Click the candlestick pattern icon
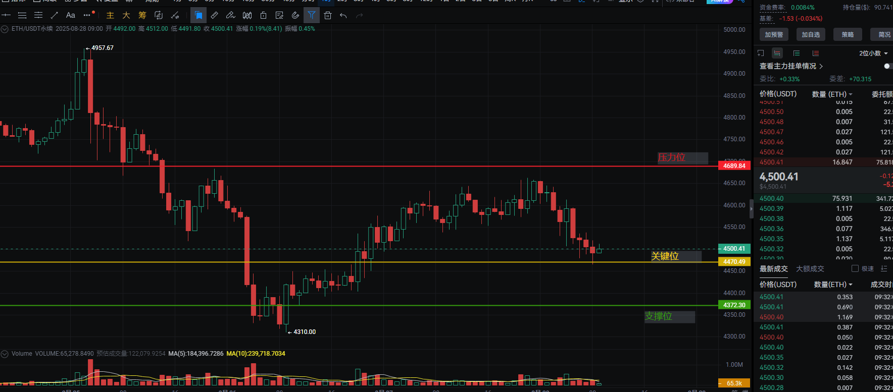 click(247, 15)
